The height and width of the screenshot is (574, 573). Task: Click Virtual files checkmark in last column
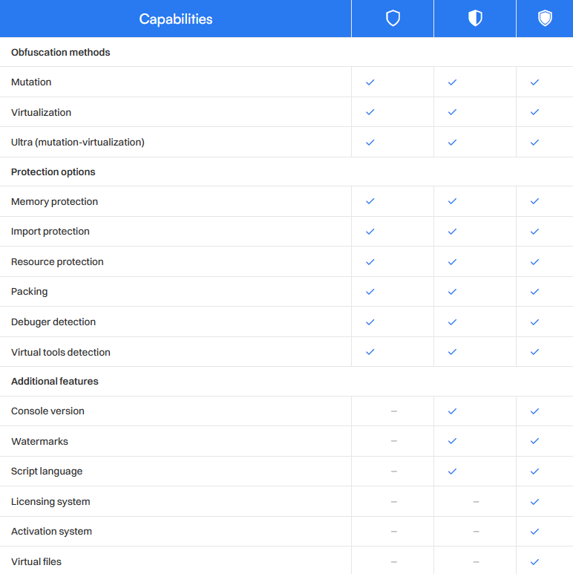534,562
